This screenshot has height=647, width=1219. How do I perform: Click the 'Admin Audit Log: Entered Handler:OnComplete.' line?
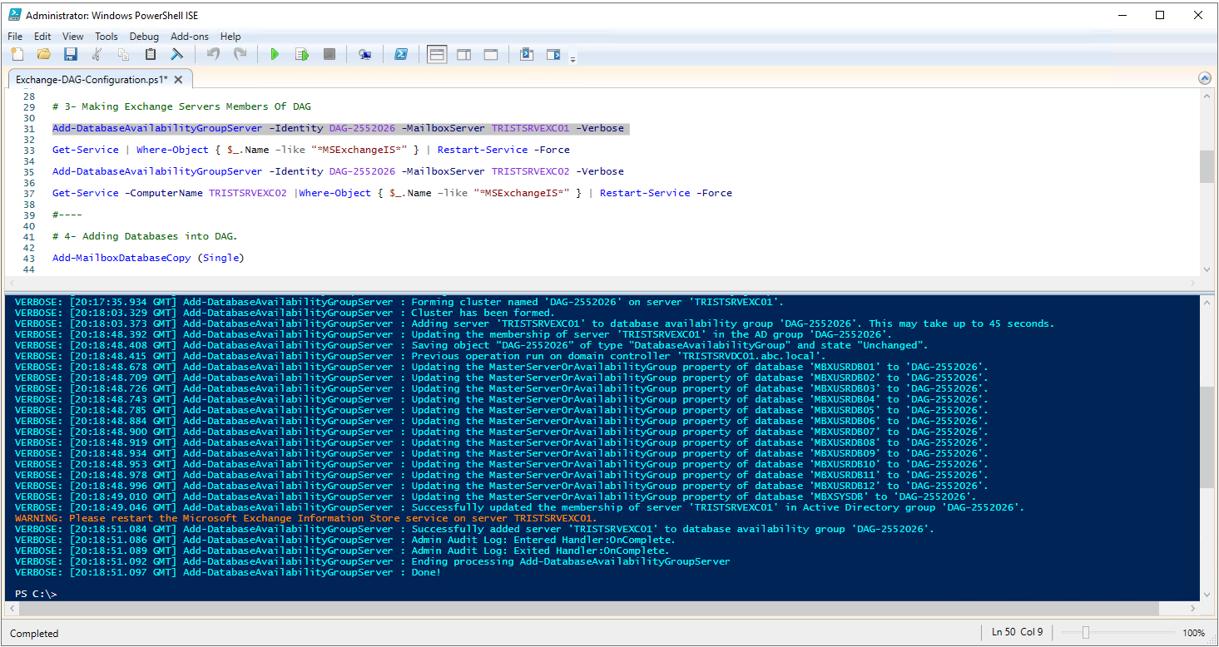tap(345, 540)
